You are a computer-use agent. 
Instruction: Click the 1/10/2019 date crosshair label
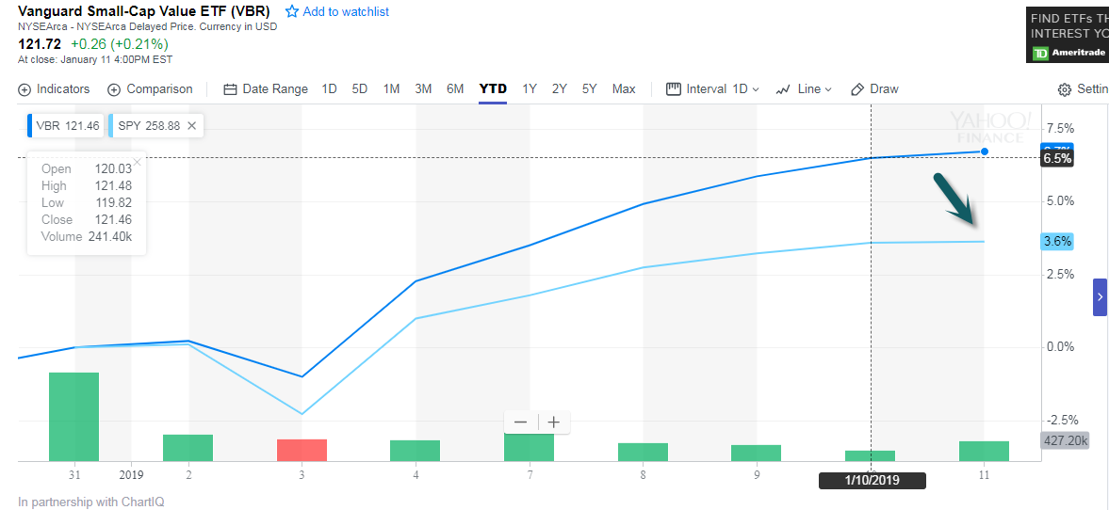873,480
